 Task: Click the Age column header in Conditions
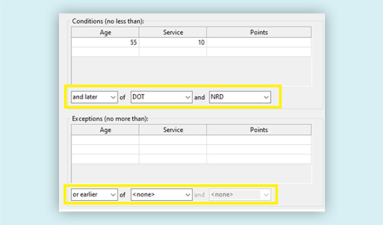105,33
